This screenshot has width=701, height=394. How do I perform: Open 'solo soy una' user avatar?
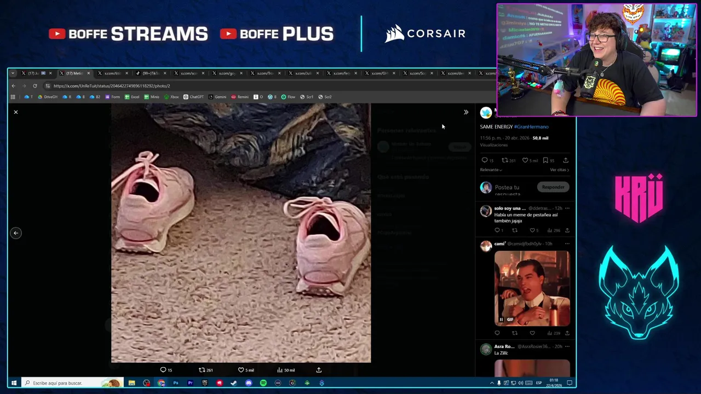486,211
